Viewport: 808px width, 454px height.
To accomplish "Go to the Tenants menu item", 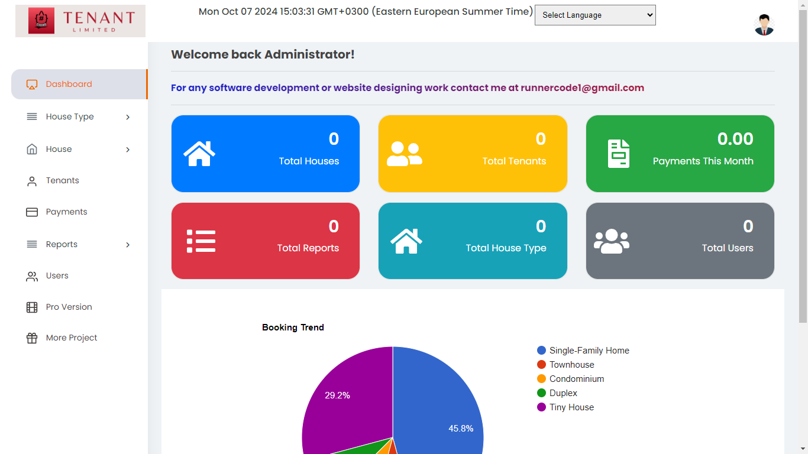I will (62, 181).
